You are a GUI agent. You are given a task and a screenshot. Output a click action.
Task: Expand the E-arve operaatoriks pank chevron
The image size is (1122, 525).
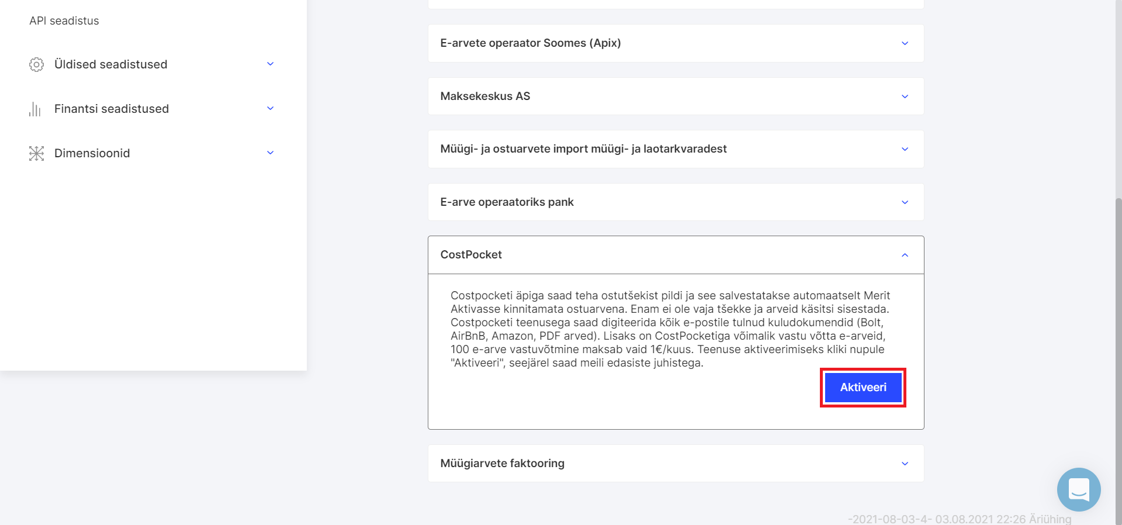[x=905, y=202]
